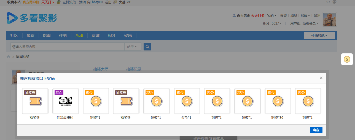Screen dimensions: 355x140
Task: Click the floating gold coin icon
Action: pos(347,59)
